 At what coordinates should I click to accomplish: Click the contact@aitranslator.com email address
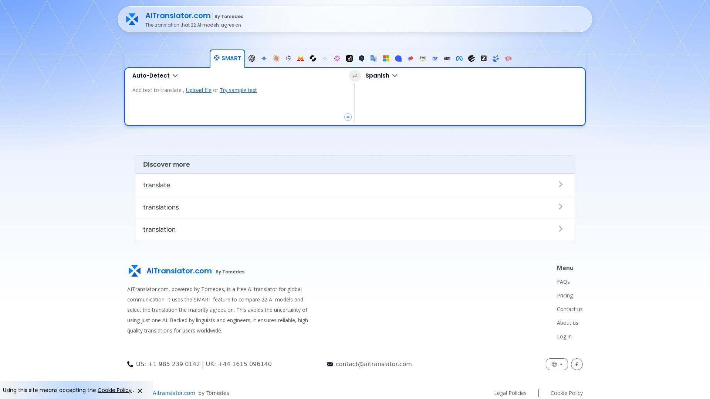point(373,364)
